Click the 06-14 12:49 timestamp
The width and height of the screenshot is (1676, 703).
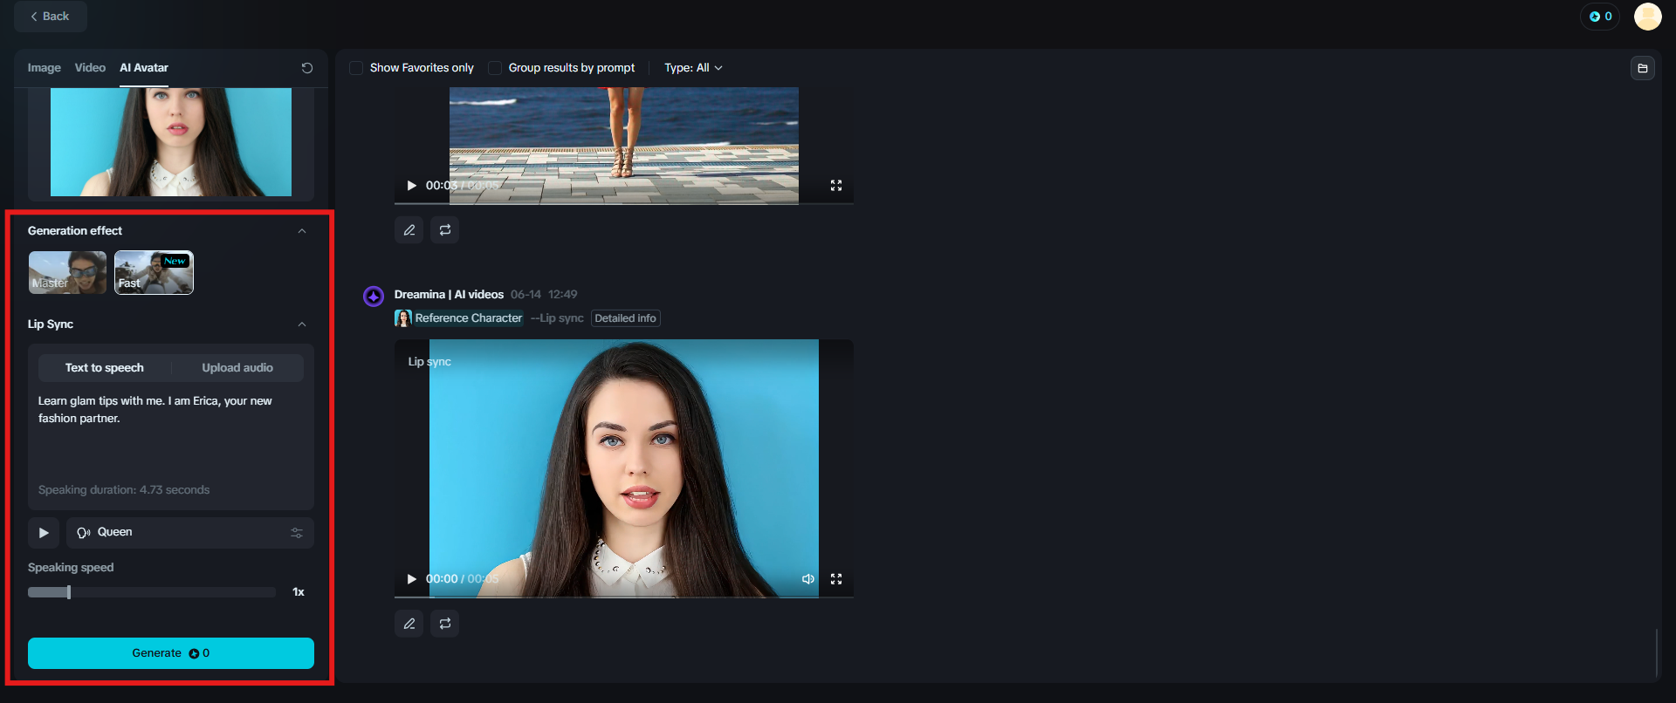point(544,295)
